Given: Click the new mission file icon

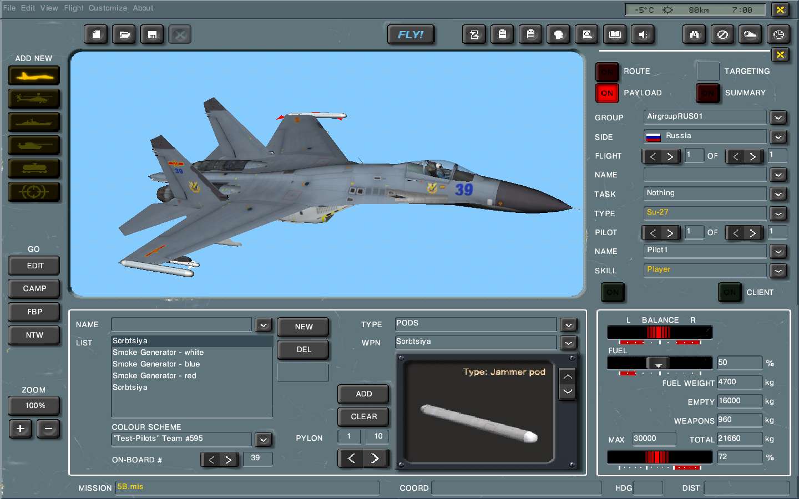Looking at the screenshot, I should (97, 34).
